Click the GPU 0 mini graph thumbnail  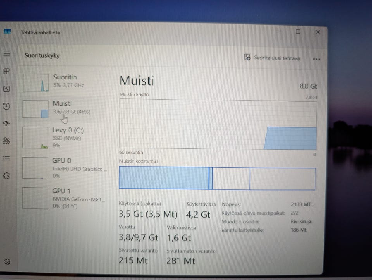(35, 168)
